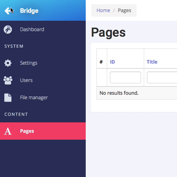
Task: Click the Bridge brand title
Action: pyautogui.click(x=29, y=11)
